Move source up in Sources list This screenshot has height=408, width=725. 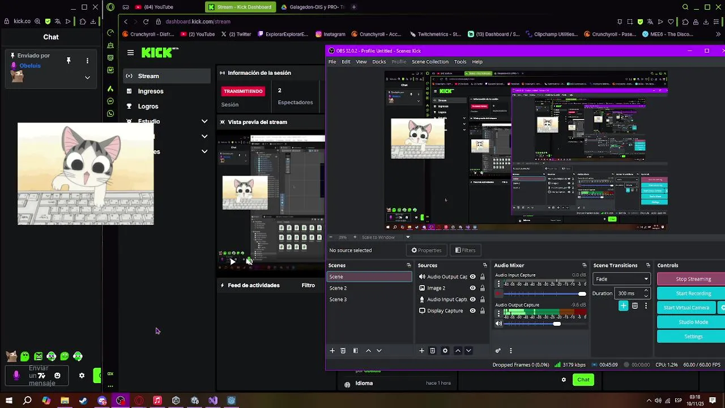458,351
